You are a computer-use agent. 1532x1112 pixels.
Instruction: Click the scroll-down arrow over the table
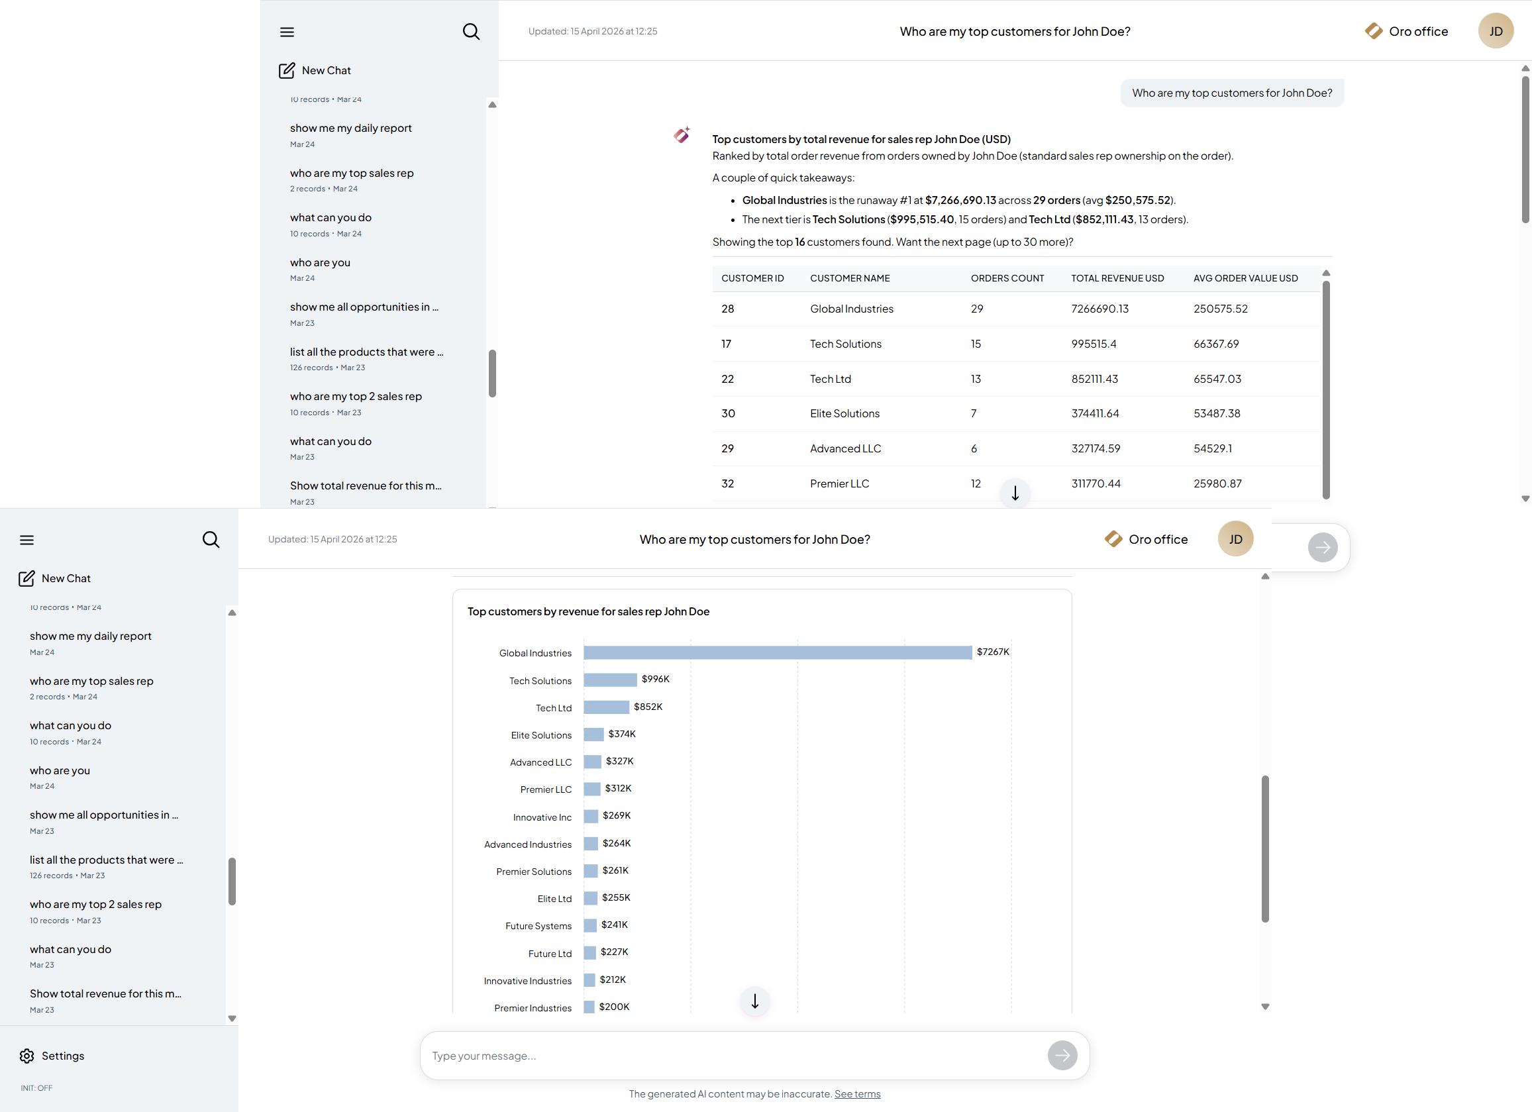(x=1015, y=493)
